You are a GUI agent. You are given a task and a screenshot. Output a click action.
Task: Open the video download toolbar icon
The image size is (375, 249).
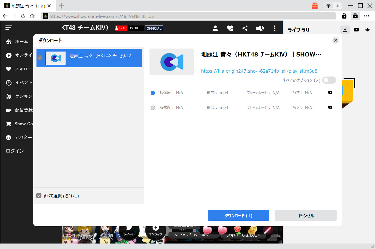pos(355,16)
